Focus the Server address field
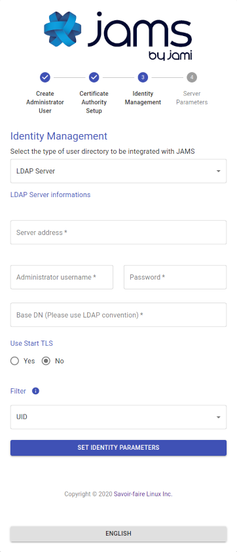Viewport: 237px width, 552px height. (x=119, y=232)
